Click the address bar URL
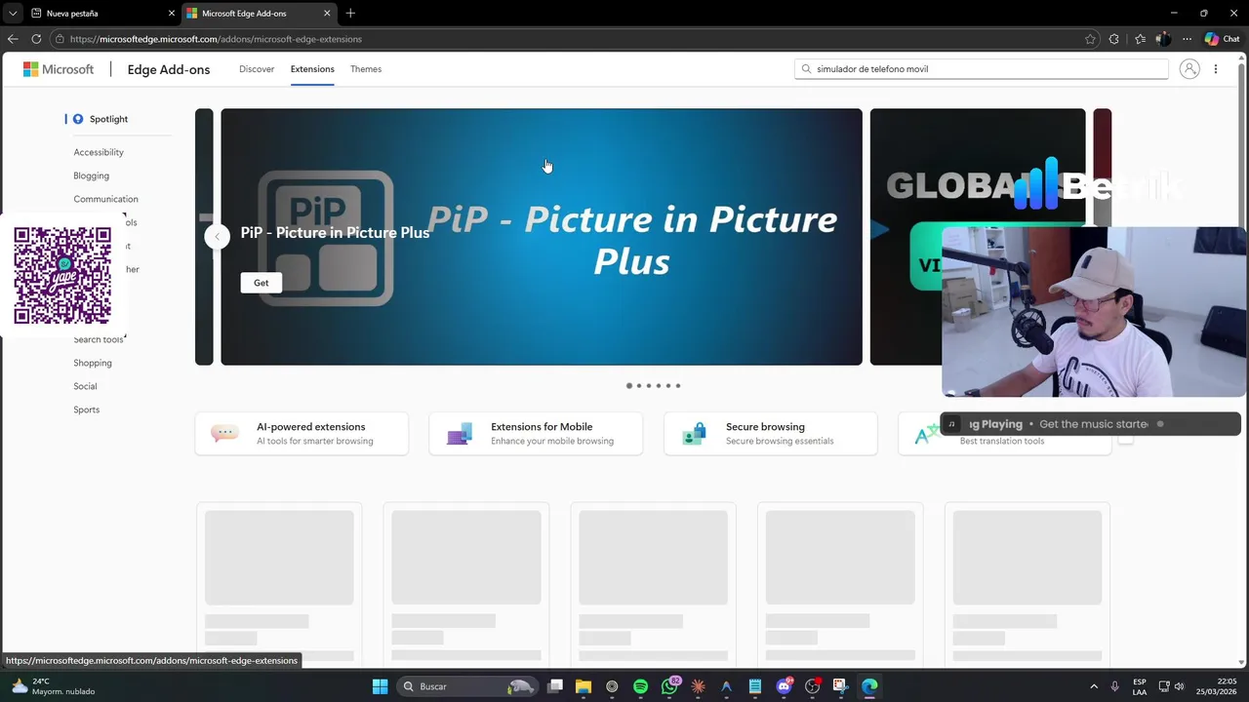The image size is (1249, 702). click(216, 39)
